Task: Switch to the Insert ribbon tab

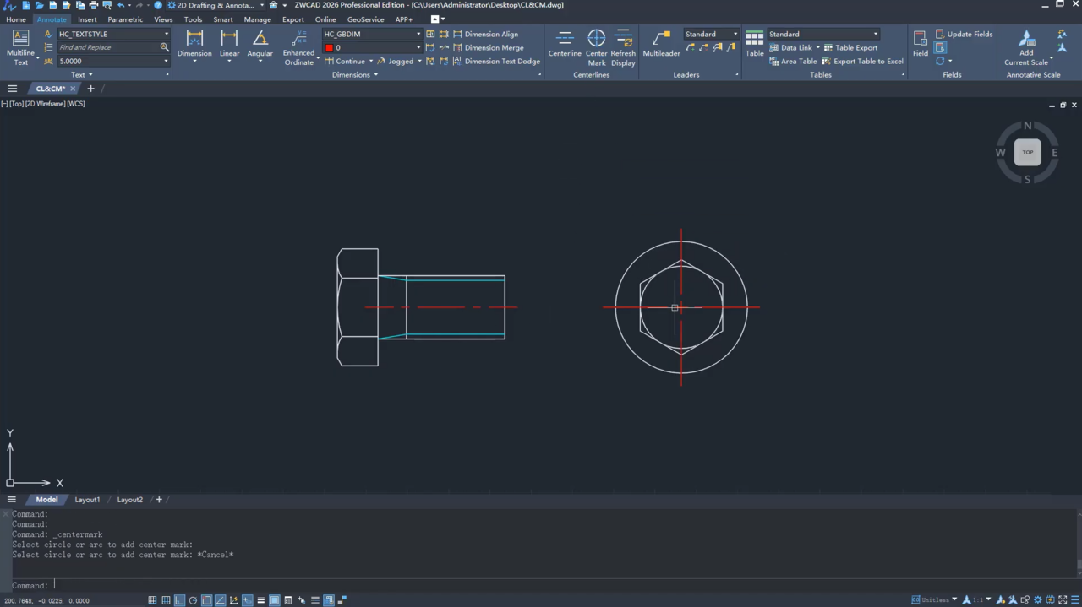Action: tap(87, 19)
